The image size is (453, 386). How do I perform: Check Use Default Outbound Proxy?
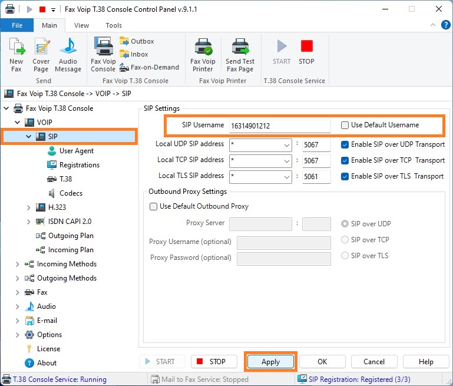(x=153, y=206)
